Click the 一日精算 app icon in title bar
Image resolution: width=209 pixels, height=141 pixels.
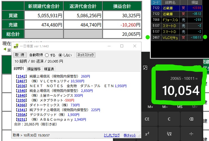pyautogui.click(x=15, y=46)
